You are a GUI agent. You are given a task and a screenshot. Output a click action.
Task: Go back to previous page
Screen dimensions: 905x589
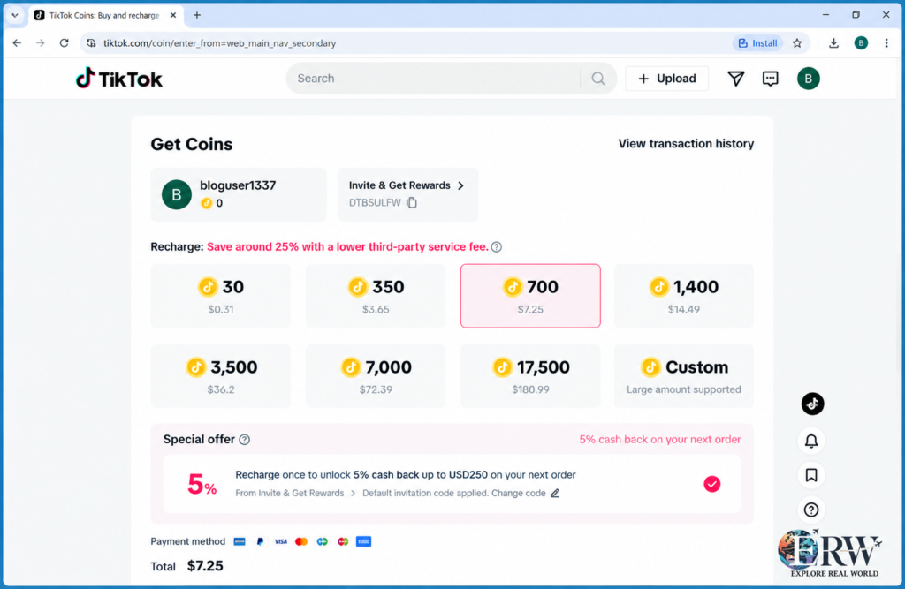[x=18, y=43]
